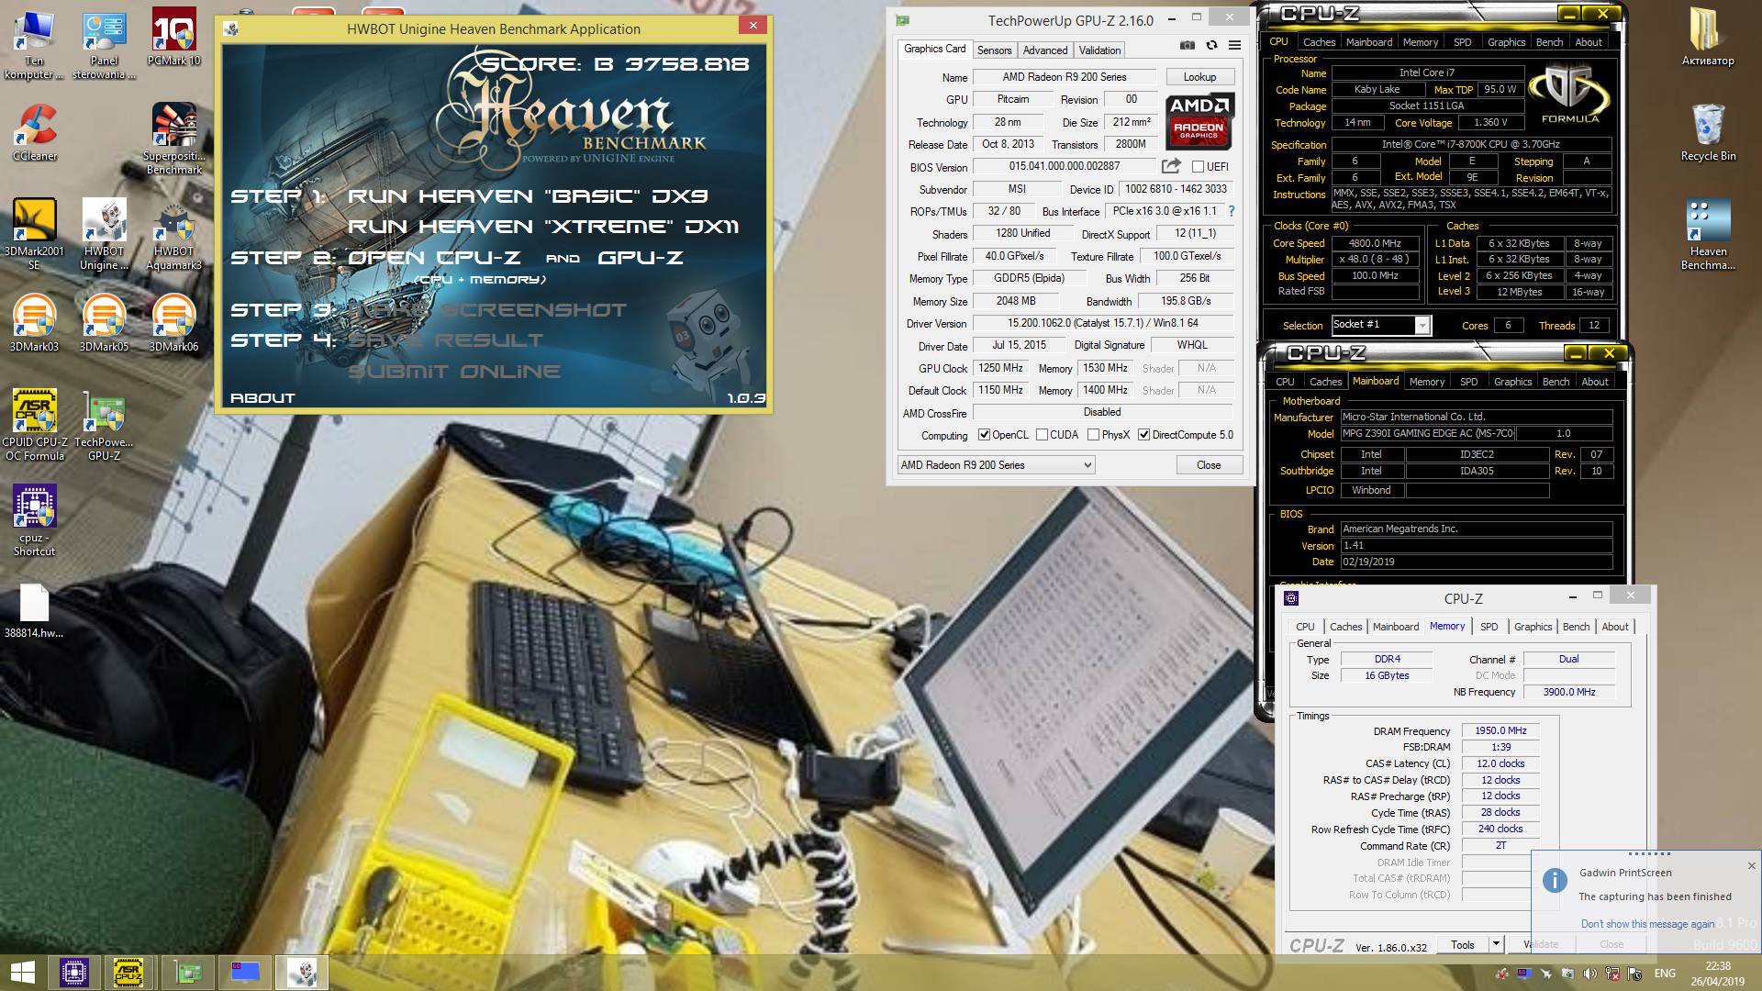Click Open CPU-Z step in HWBOT
1762x991 pixels.
click(x=434, y=258)
